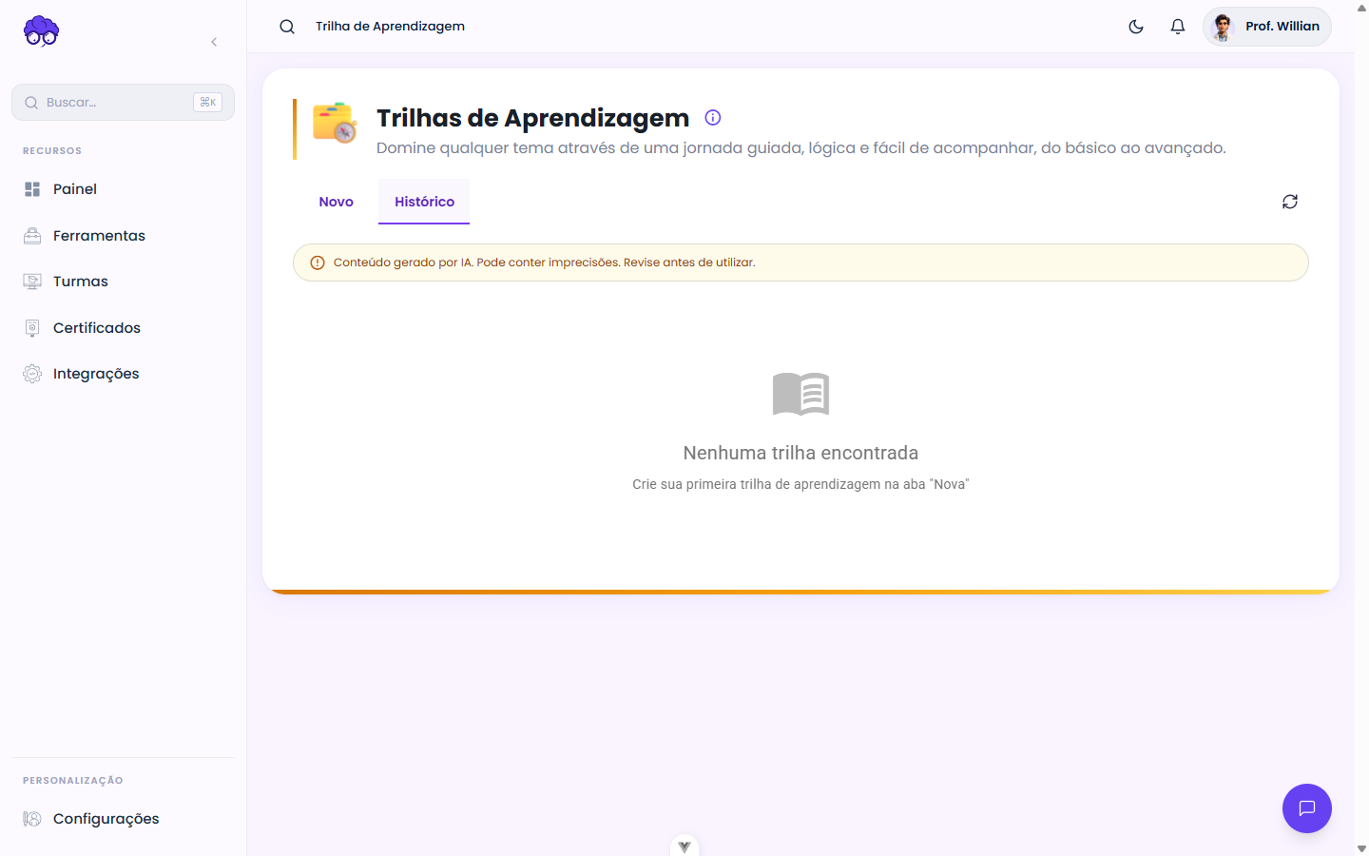Open Ferramentas in the sidebar

[x=123, y=236]
